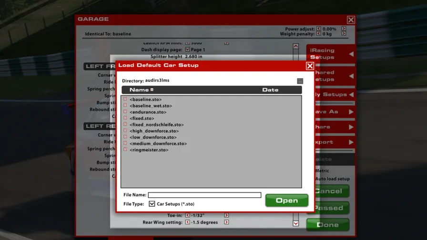Decrease Power adjust percentage
The image size is (427, 240).
319,29
